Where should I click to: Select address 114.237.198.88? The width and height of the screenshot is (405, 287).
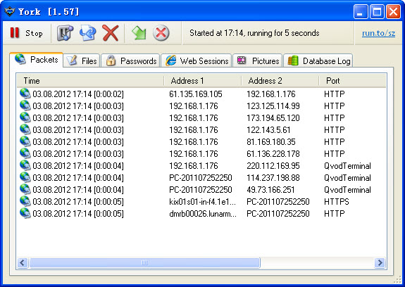pyautogui.click(x=273, y=178)
